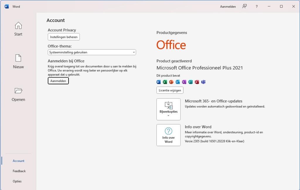Expand the Bijwerkopties update options button
This screenshot has width=300, height=190.
168,109
